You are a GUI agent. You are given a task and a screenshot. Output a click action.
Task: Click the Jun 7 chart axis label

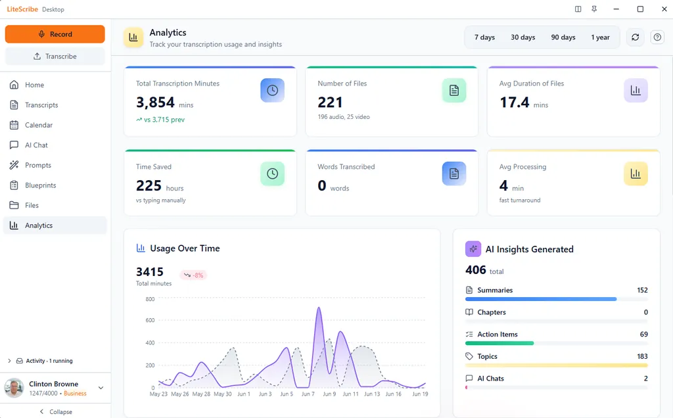pyautogui.click(x=308, y=394)
